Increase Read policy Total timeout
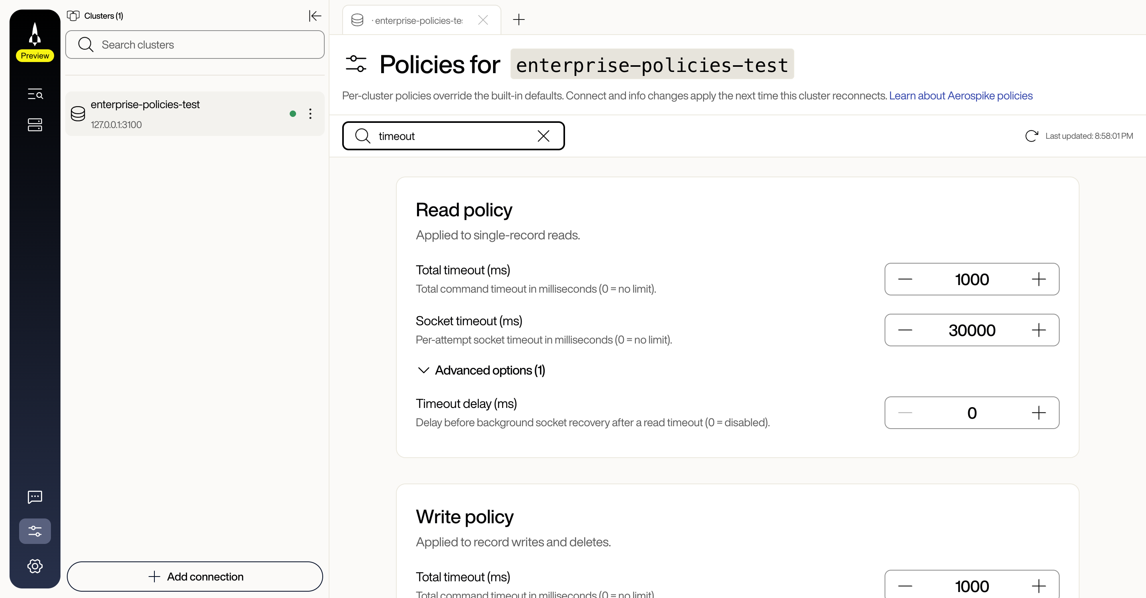This screenshot has height=598, width=1146. click(x=1038, y=279)
